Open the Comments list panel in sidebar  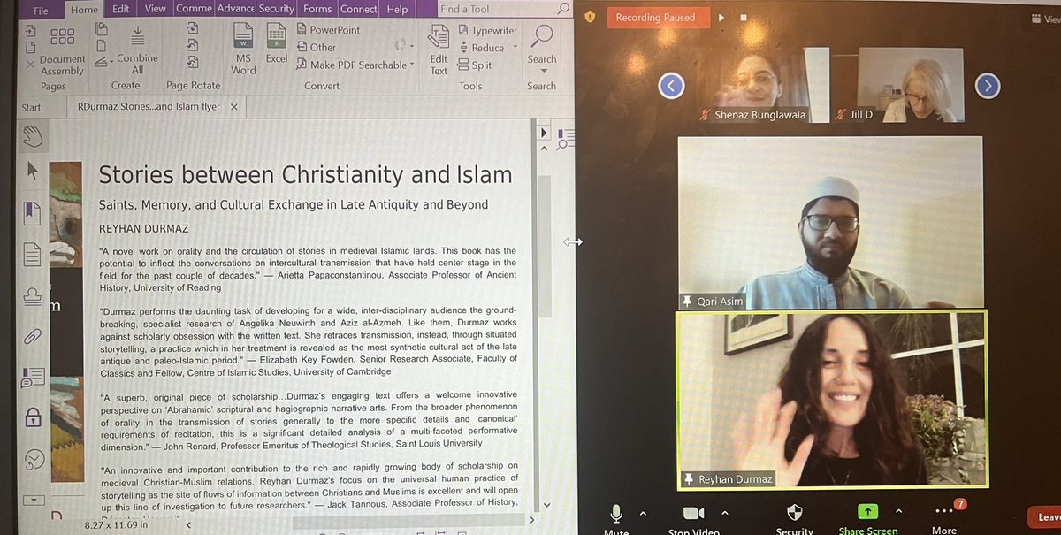(x=33, y=378)
